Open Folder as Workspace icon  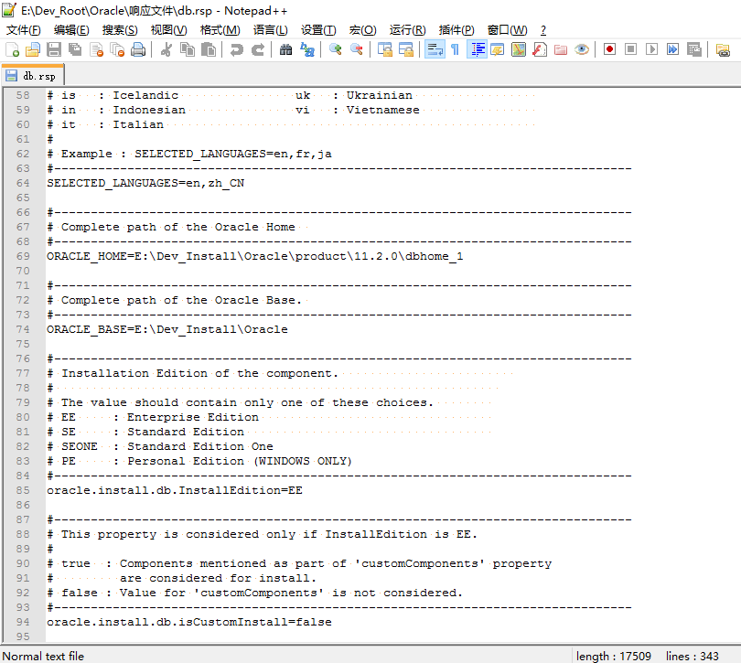pos(561,49)
